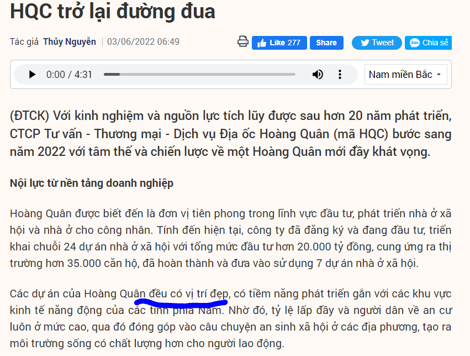Screen dimensions: 470x356
Task: Play the article audio
Action: (32, 75)
